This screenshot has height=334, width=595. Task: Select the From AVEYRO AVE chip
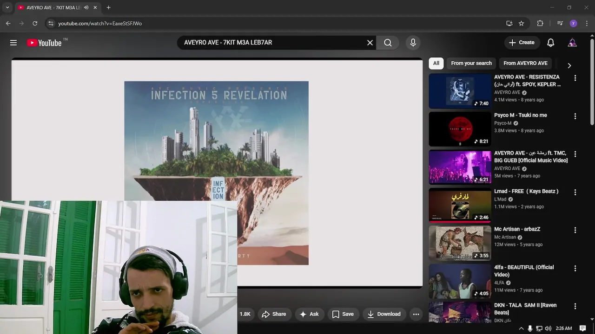(525, 63)
